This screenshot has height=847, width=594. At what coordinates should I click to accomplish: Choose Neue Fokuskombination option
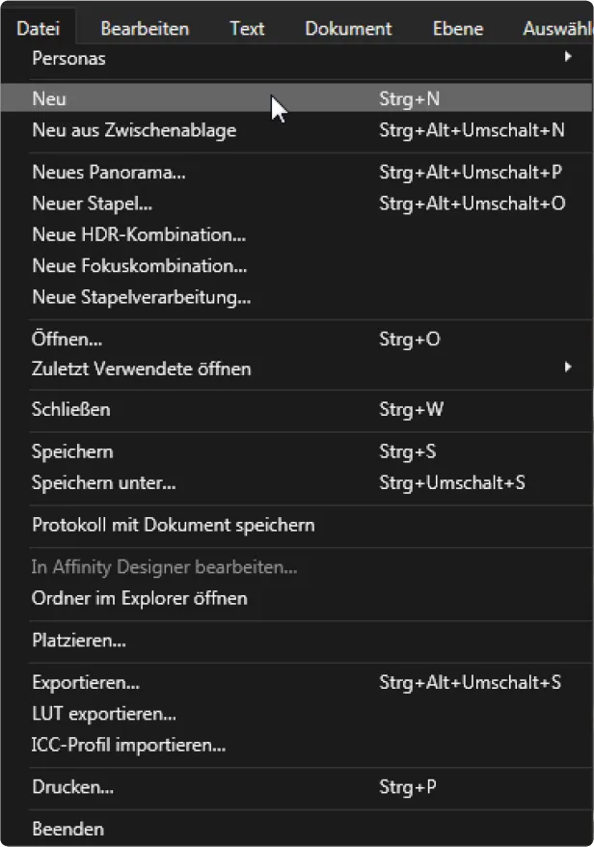coord(140,266)
